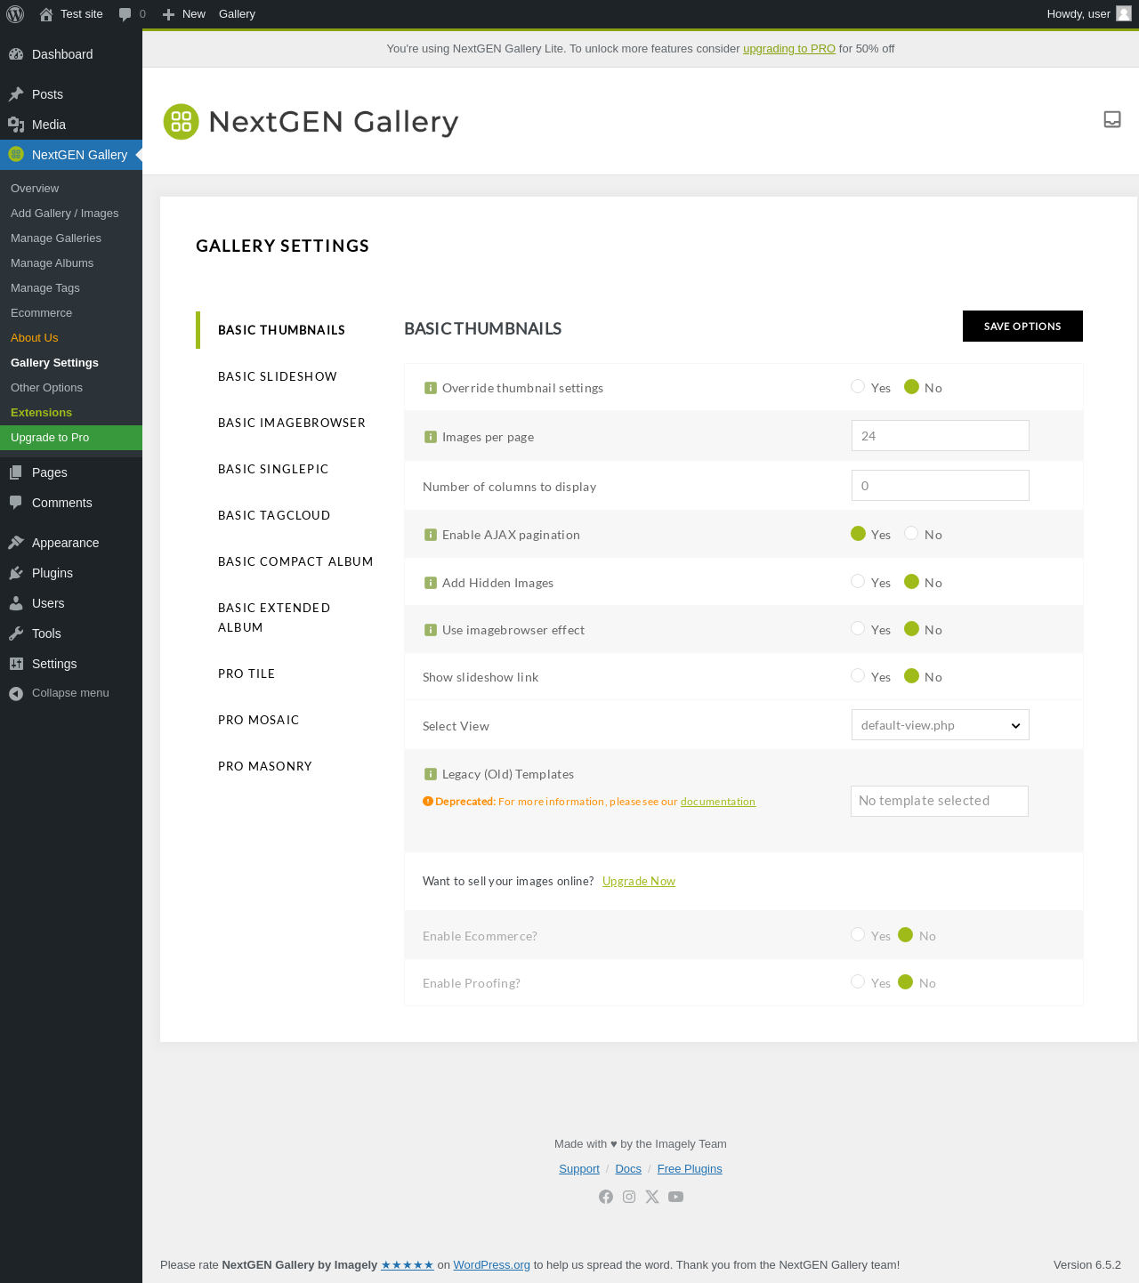Open the inbox notifications icon
This screenshot has height=1283, width=1139.
(1111, 119)
